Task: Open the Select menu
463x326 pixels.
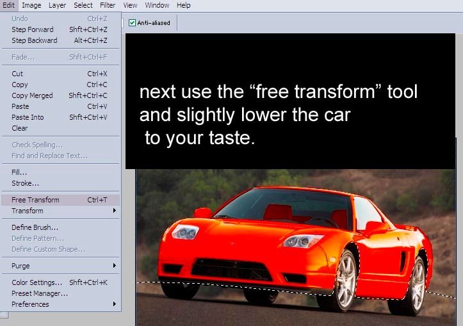Action: point(83,5)
